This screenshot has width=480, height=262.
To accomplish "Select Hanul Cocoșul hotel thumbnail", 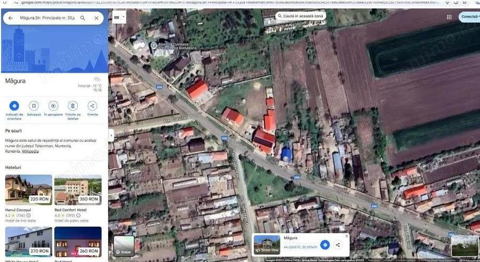I will click(x=29, y=190).
